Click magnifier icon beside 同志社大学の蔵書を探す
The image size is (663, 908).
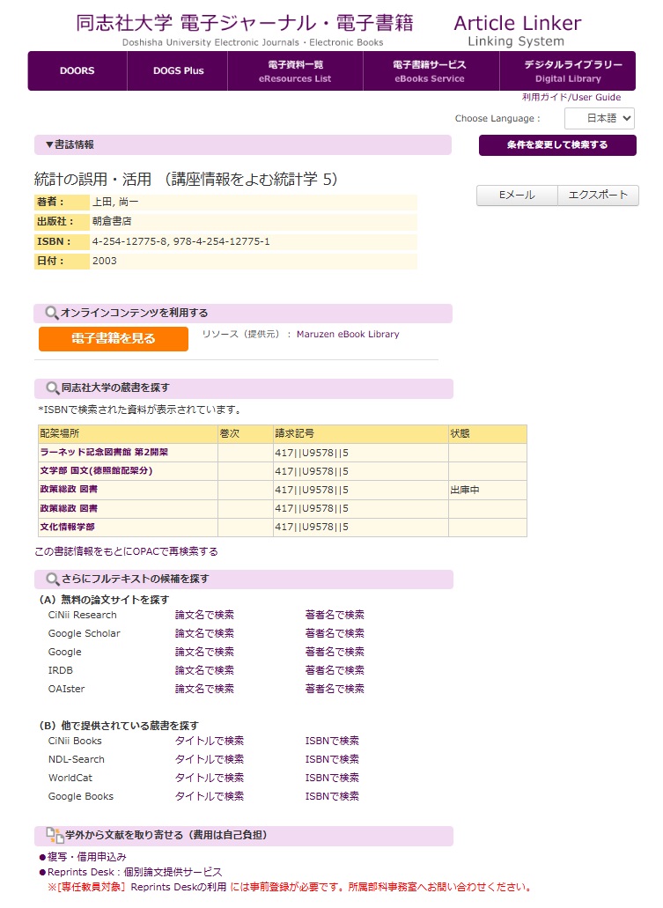(x=51, y=388)
